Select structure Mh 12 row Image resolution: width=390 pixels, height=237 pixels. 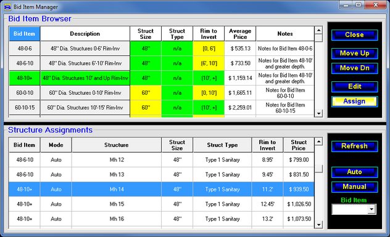(162, 160)
